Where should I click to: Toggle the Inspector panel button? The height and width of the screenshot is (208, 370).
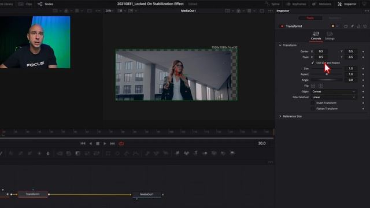347,4
